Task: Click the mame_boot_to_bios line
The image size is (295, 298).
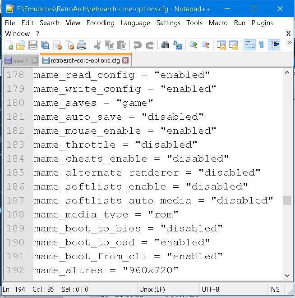Action: [x=128, y=229]
